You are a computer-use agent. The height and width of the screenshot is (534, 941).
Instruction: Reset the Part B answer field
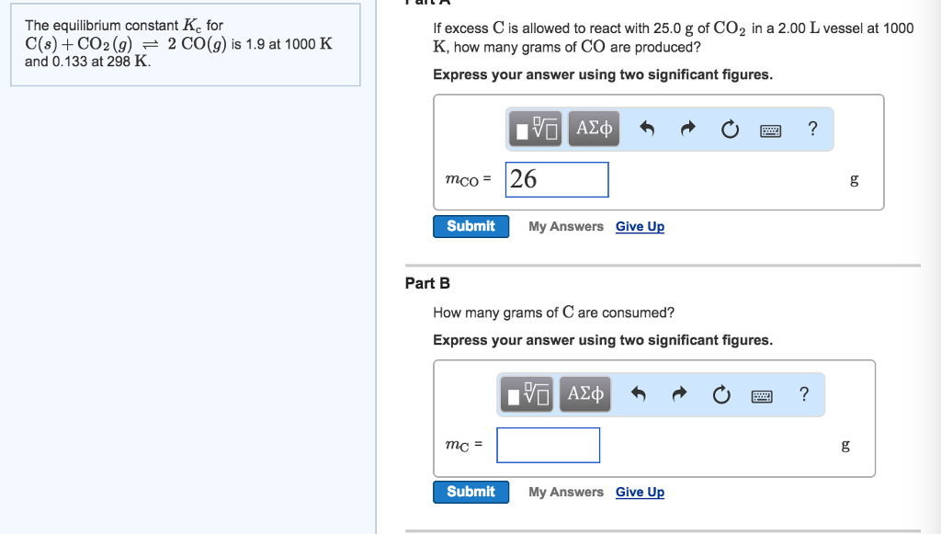tap(720, 393)
